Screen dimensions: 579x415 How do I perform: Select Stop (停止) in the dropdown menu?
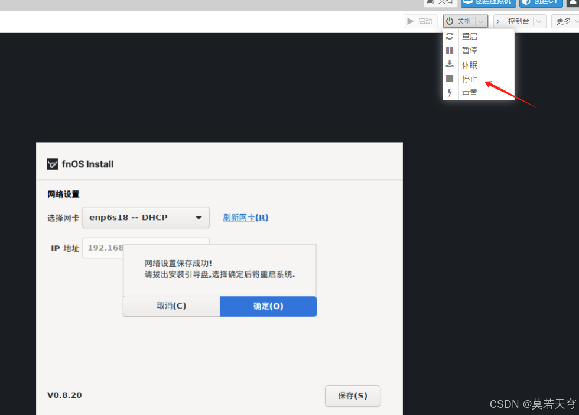click(x=478, y=79)
